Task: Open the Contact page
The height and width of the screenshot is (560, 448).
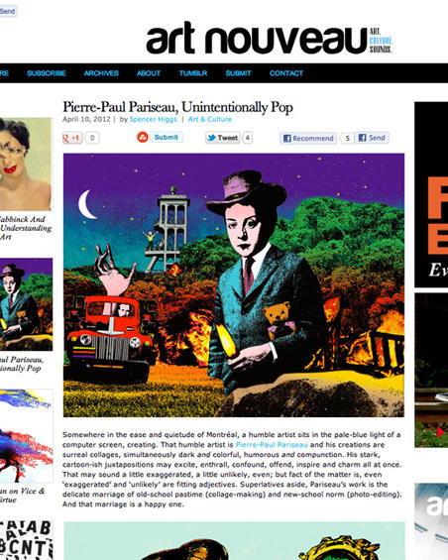Action: tap(286, 73)
